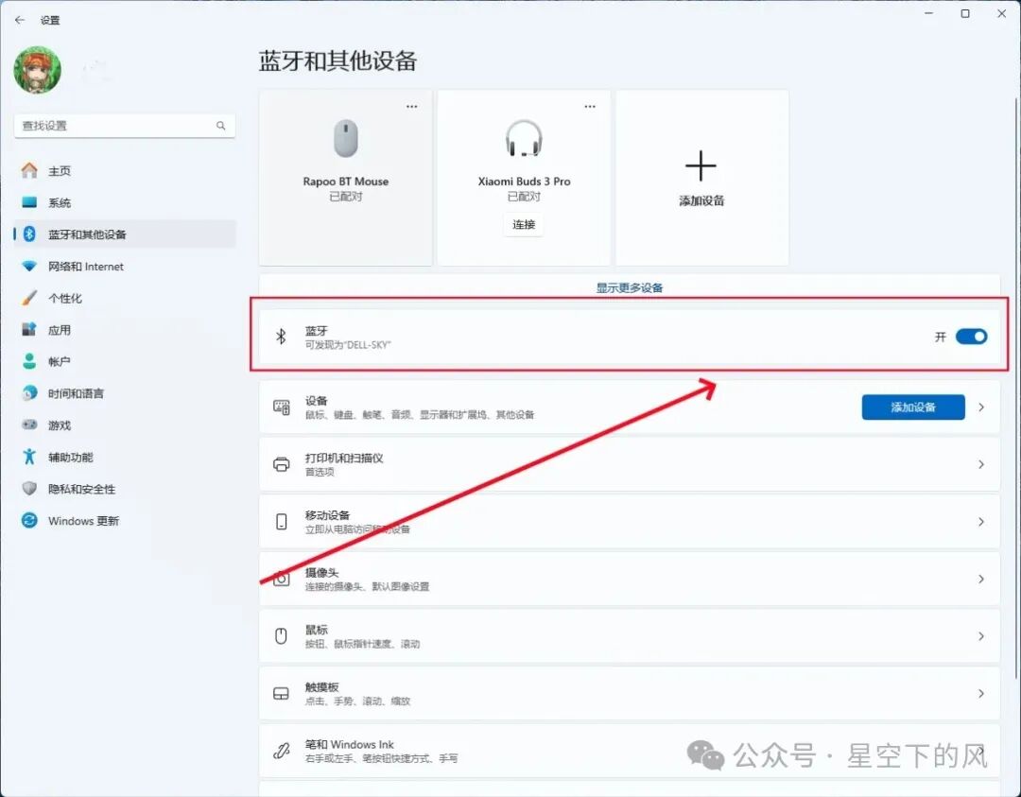Click the touchpad icon in 触摸板 row
This screenshot has width=1021, height=797.
tap(282, 693)
